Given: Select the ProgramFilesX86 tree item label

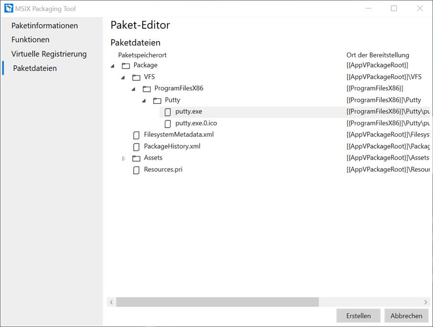Looking at the screenshot, I should pyautogui.click(x=179, y=88).
